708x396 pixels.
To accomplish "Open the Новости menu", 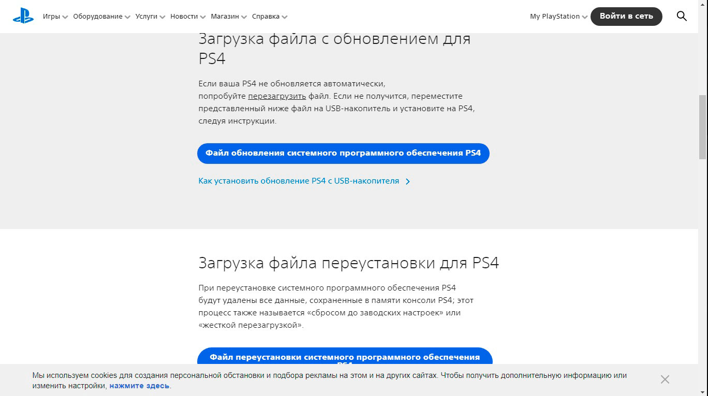I will 184,17.
